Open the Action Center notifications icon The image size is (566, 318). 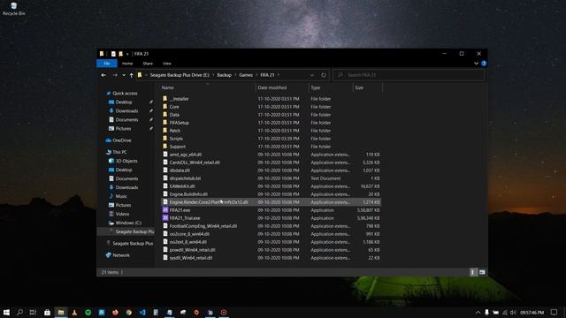(555, 312)
